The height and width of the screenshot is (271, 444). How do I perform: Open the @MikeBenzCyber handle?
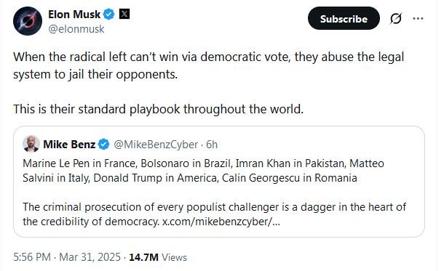point(156,145)
